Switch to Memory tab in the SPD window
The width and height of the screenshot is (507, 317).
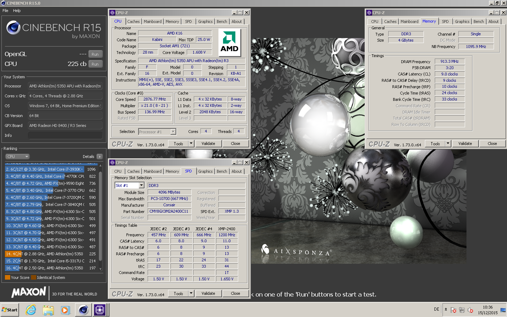click(x=172, y=171)
